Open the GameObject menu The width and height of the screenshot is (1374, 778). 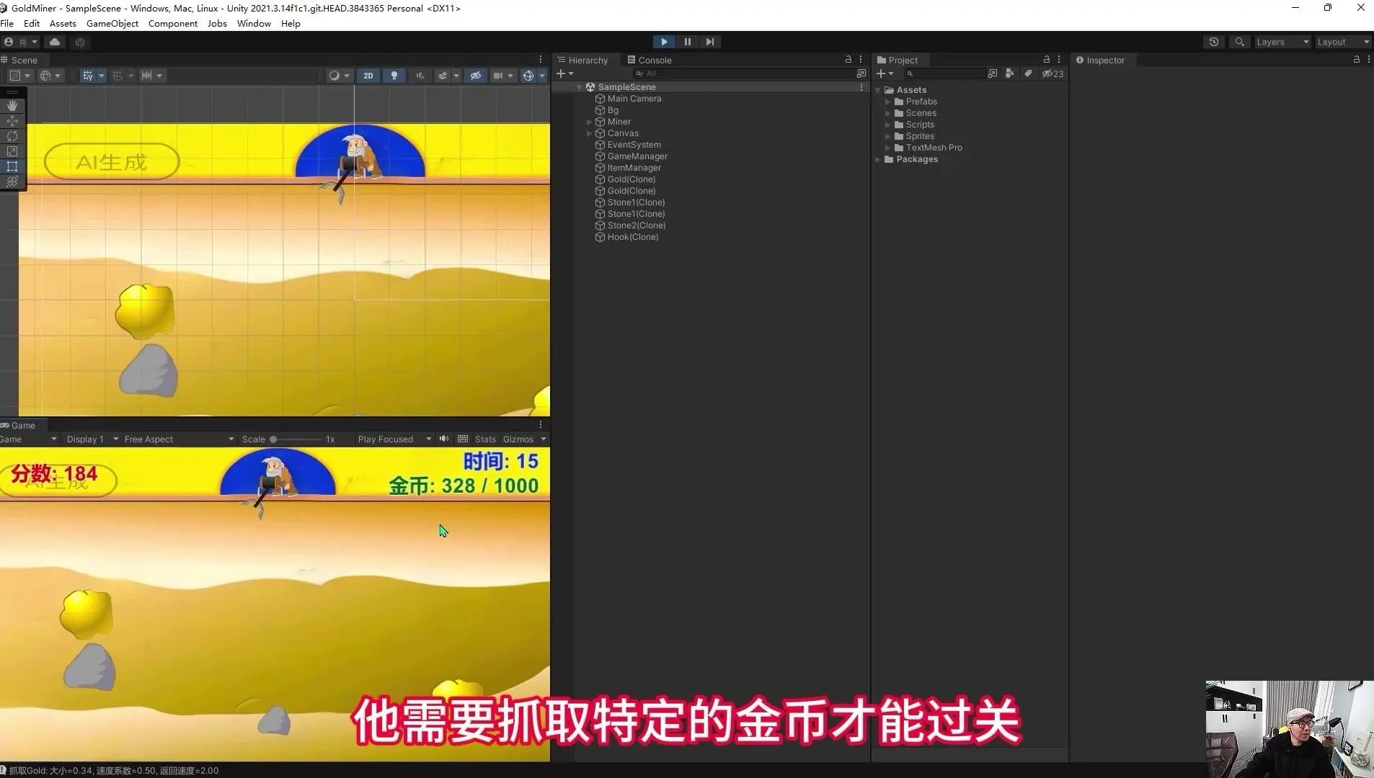[x=112, y=23]
